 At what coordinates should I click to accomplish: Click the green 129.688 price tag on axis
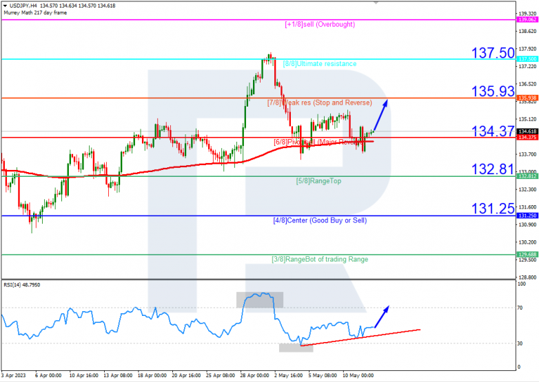click(527, 255)
